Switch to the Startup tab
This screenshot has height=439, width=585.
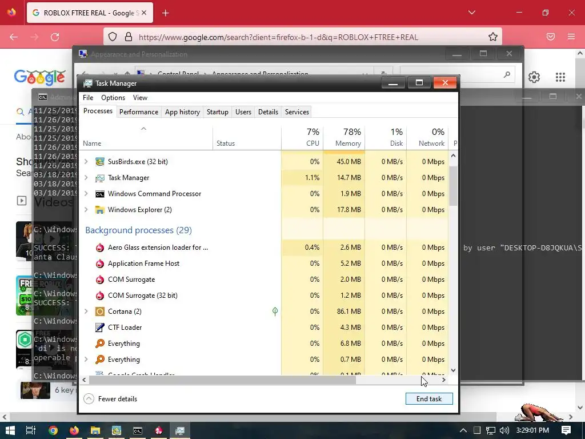tap(218, 112)
